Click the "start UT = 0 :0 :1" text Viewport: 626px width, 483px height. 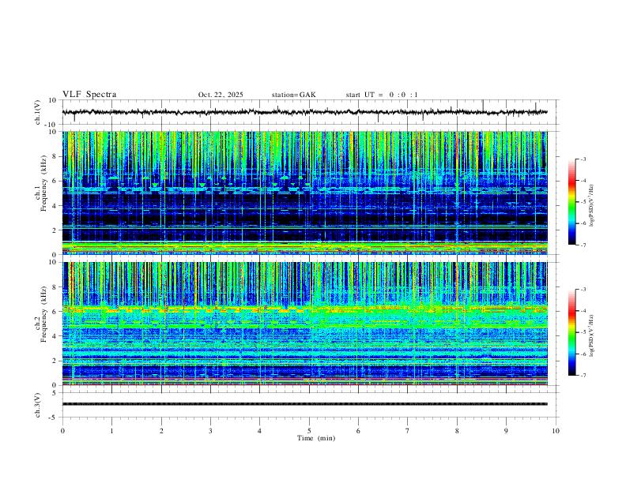[x=382, y=95]
